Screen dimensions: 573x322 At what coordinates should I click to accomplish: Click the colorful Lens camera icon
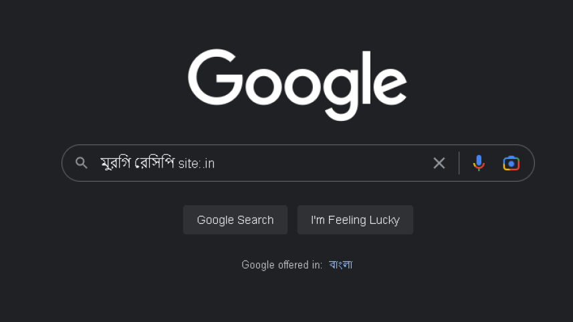coord(511,163)
